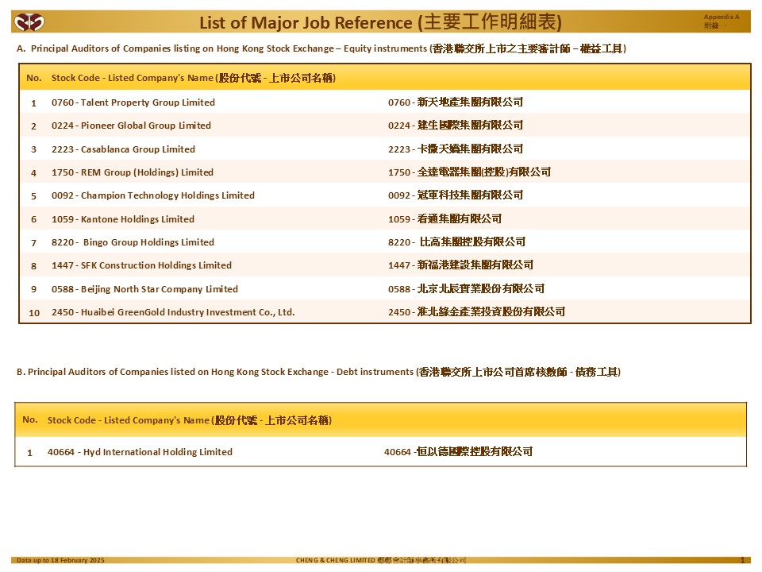Screen dimensions: 762x572
Task: Click the company logo in header
Action: click(29, 22)
